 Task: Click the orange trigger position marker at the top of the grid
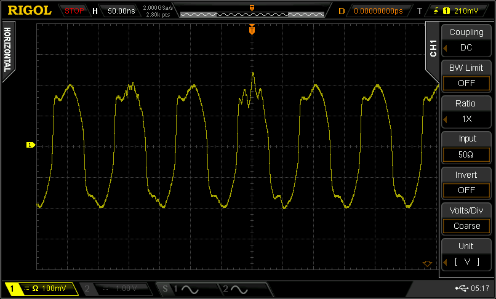pyautogui.click(x=252, y=30)
